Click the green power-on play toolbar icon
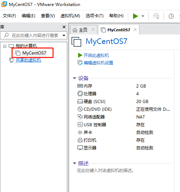 pos(136,16)
